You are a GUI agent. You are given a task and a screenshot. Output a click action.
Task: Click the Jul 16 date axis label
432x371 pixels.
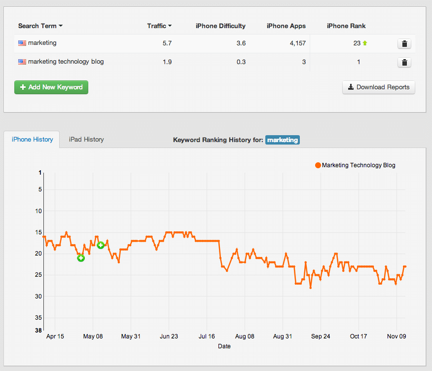coord(207,336)
